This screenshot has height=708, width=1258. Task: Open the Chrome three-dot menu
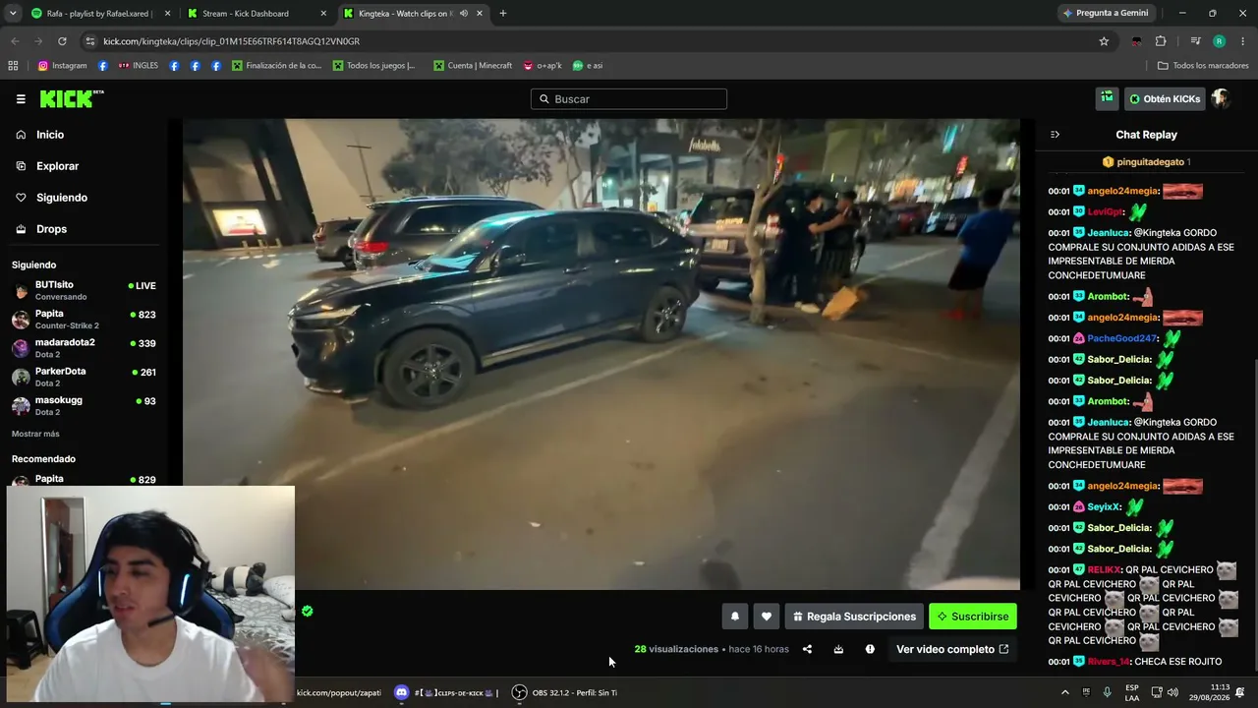pos(1243,41)
